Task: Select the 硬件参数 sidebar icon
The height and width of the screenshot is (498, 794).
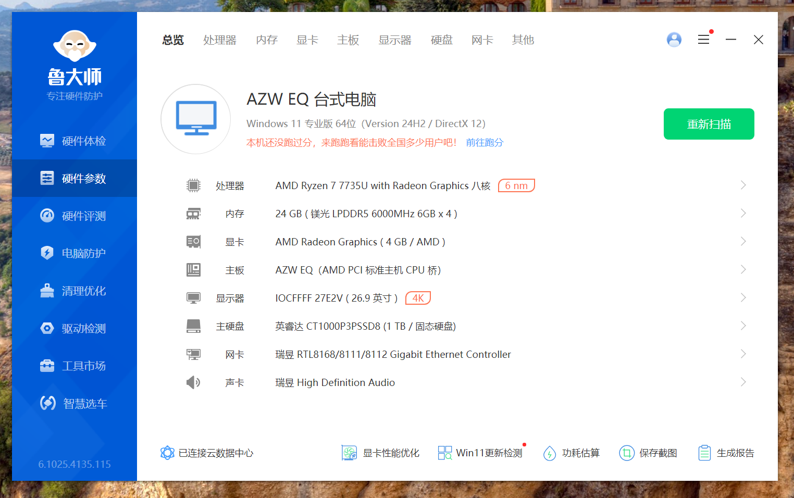Action: point(47,178)
